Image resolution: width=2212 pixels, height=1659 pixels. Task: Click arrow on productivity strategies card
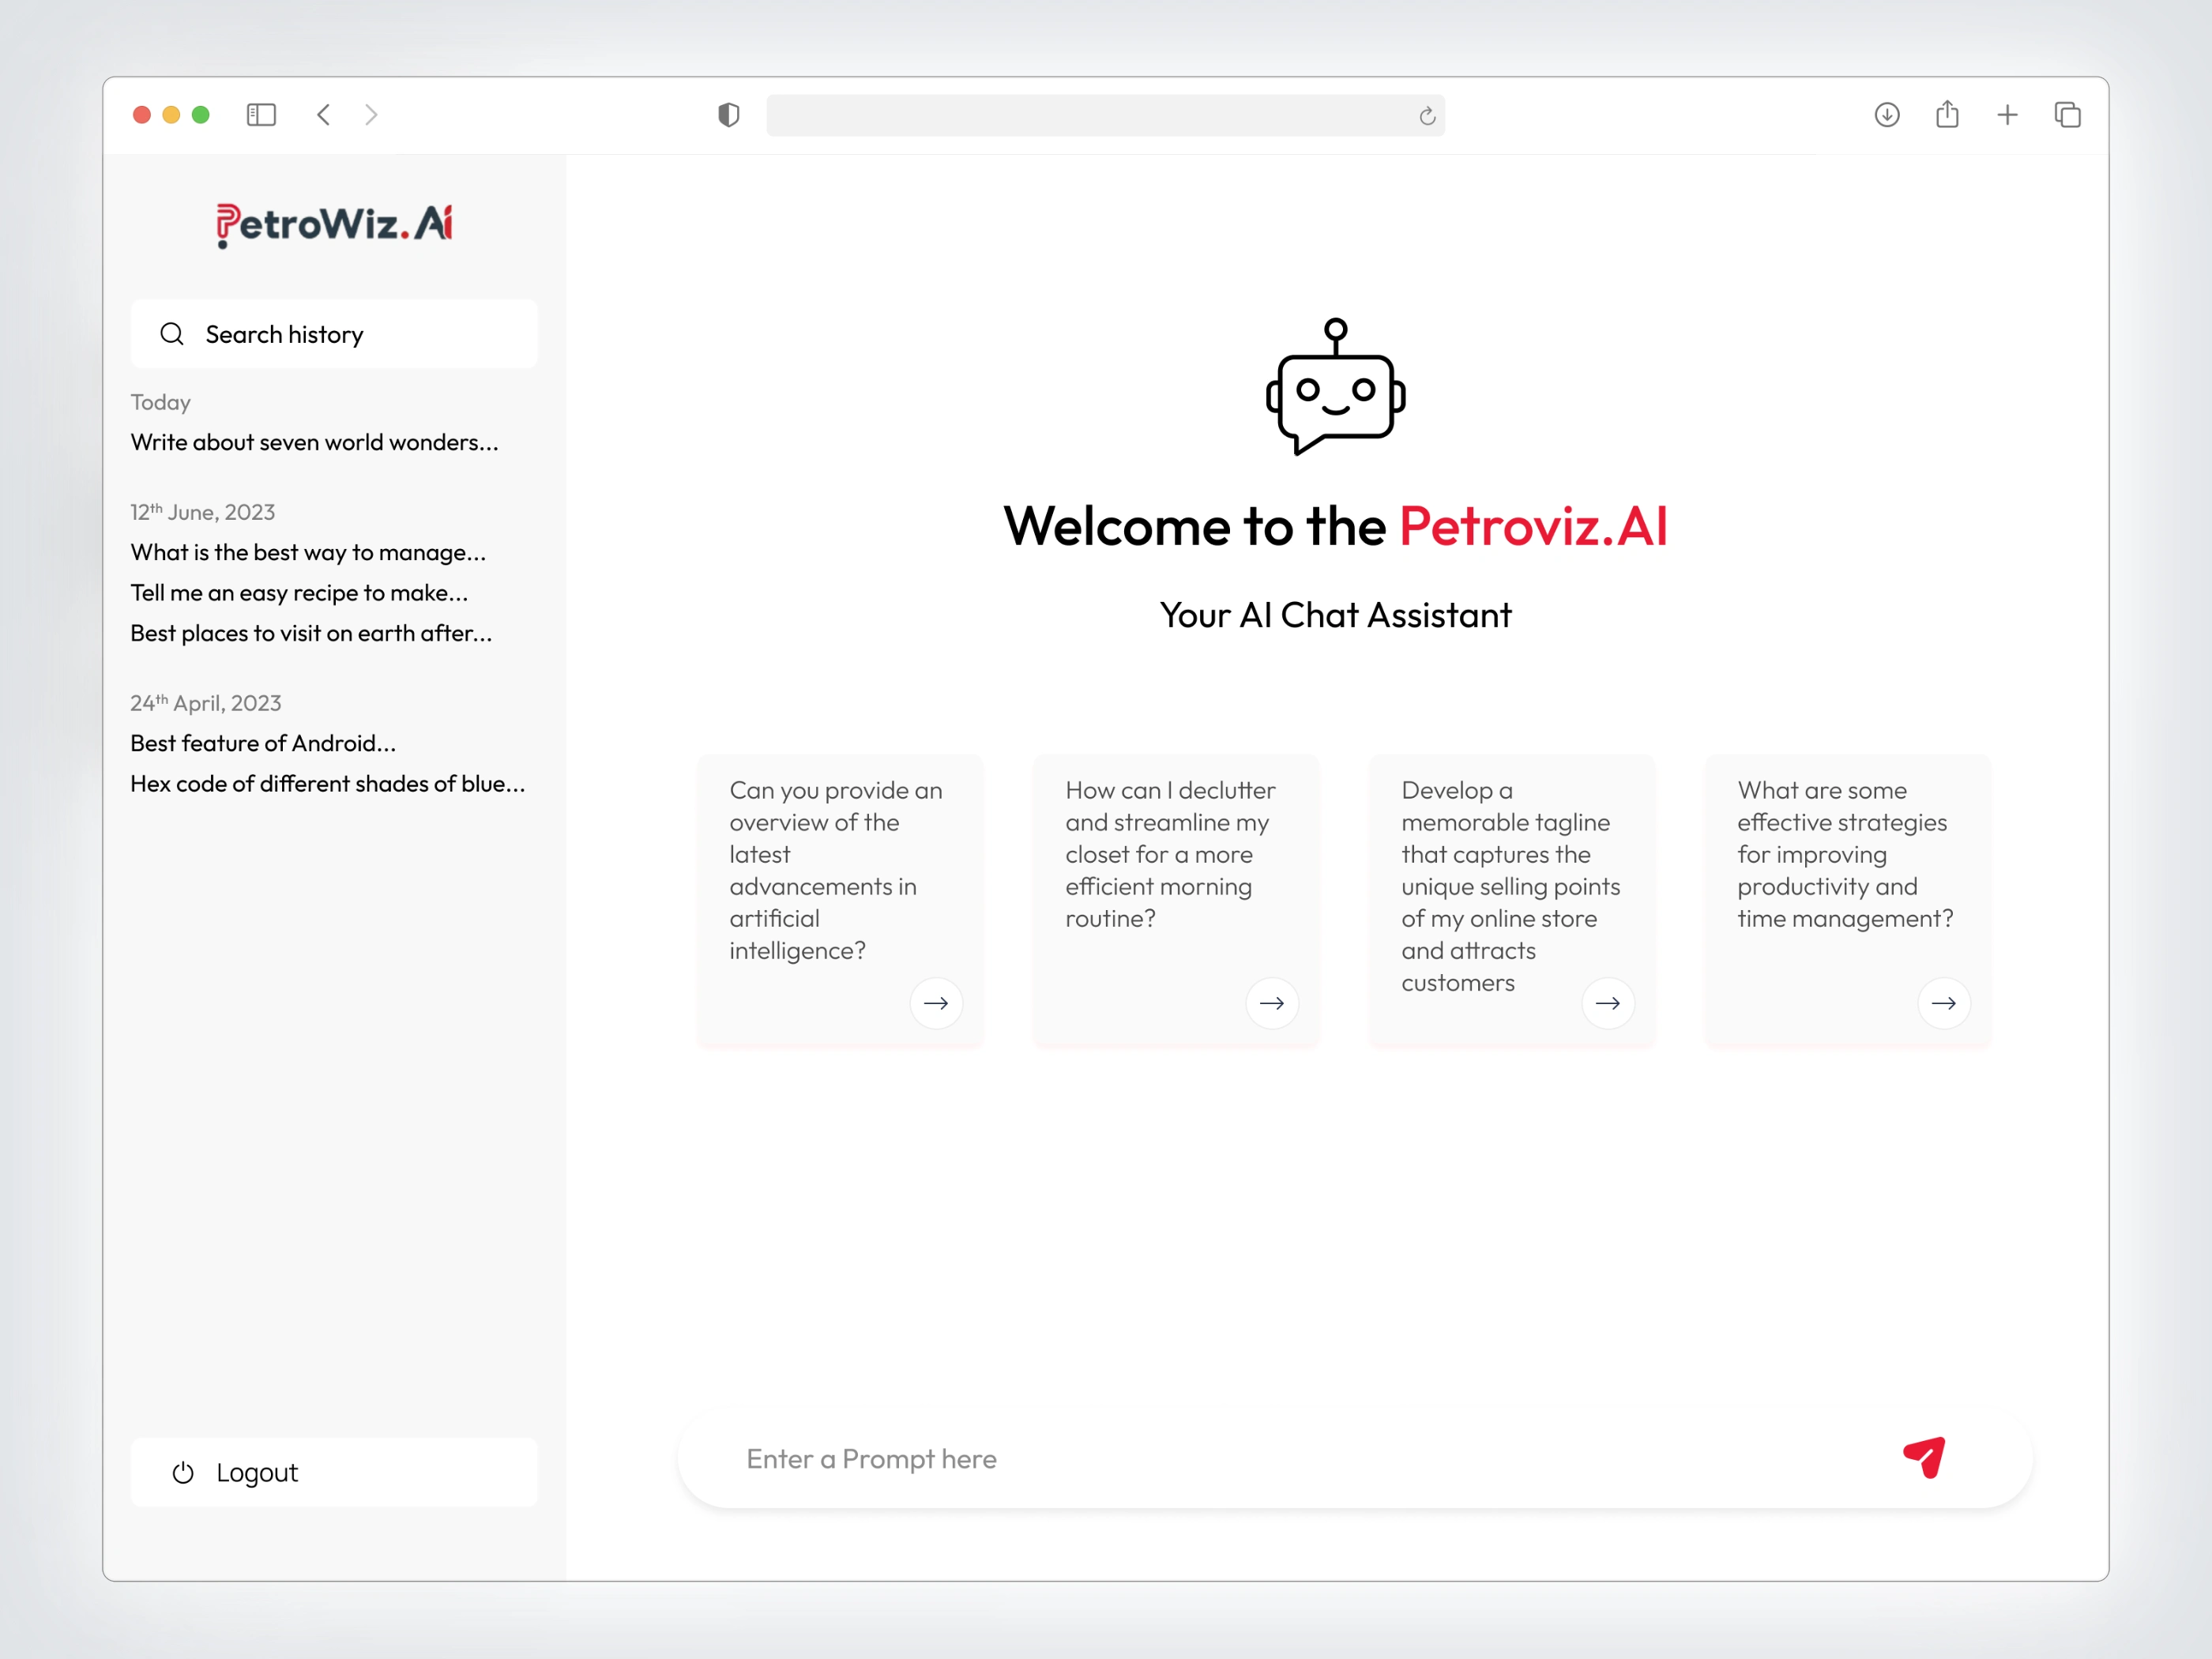tap(1943, 1003)
